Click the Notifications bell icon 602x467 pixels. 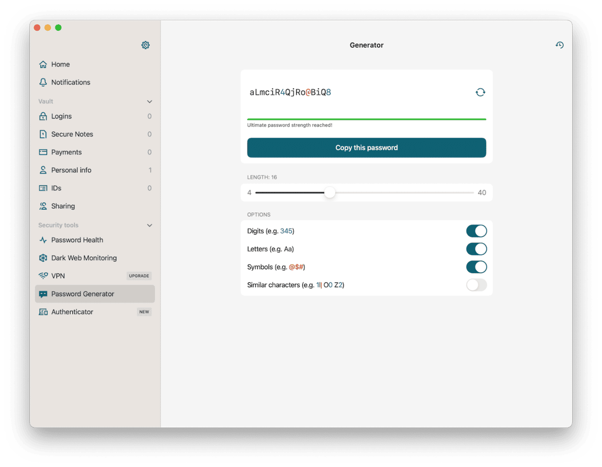coord(43,82)
